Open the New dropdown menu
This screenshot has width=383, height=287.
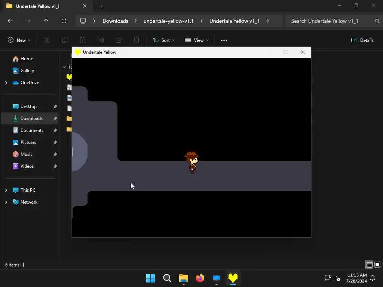tap(19, 40)
